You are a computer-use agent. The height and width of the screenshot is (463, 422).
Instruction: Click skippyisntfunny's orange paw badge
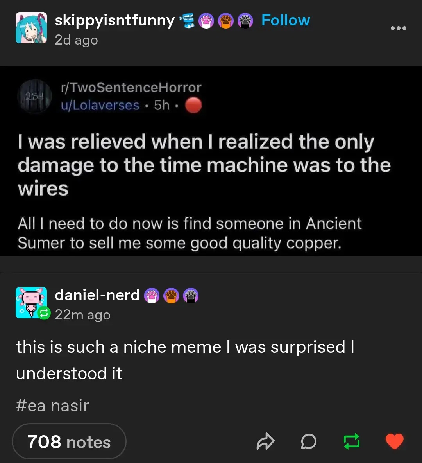pos(225,21)
